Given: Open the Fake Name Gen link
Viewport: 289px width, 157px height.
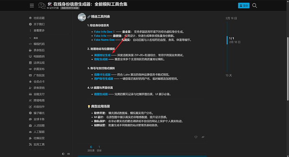Looking at the screenshot, I should pos(104,40).
